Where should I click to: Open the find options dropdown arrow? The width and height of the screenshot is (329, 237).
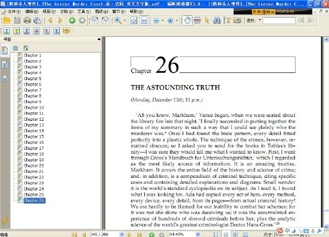click(x=260, y=20)
